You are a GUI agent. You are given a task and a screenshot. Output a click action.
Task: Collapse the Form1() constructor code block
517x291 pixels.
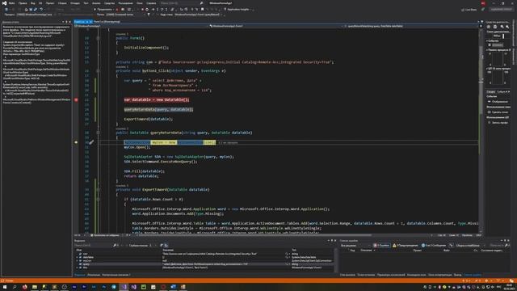(x=98, y=38)
